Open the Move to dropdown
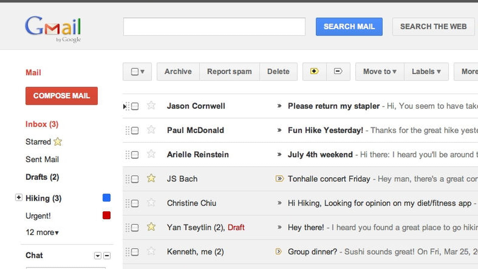The image size is (478, 269). tap(380, 71)
